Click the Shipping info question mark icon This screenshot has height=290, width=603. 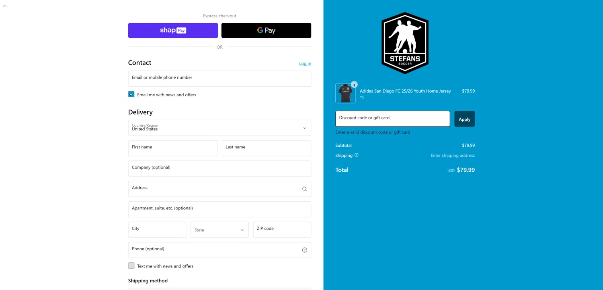[357, 155]
